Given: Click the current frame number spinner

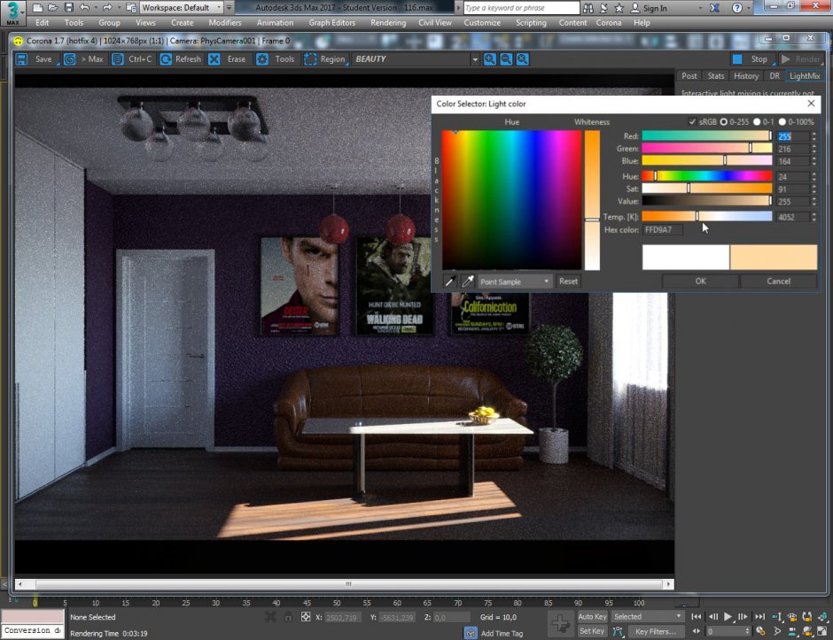Looking at the screenshot, I should pyautogui.click(x=747, y=631).
